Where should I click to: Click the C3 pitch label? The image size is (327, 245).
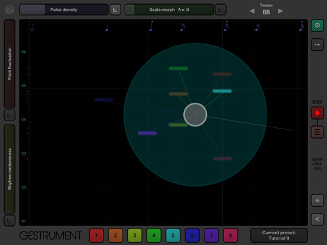(24, 153)
